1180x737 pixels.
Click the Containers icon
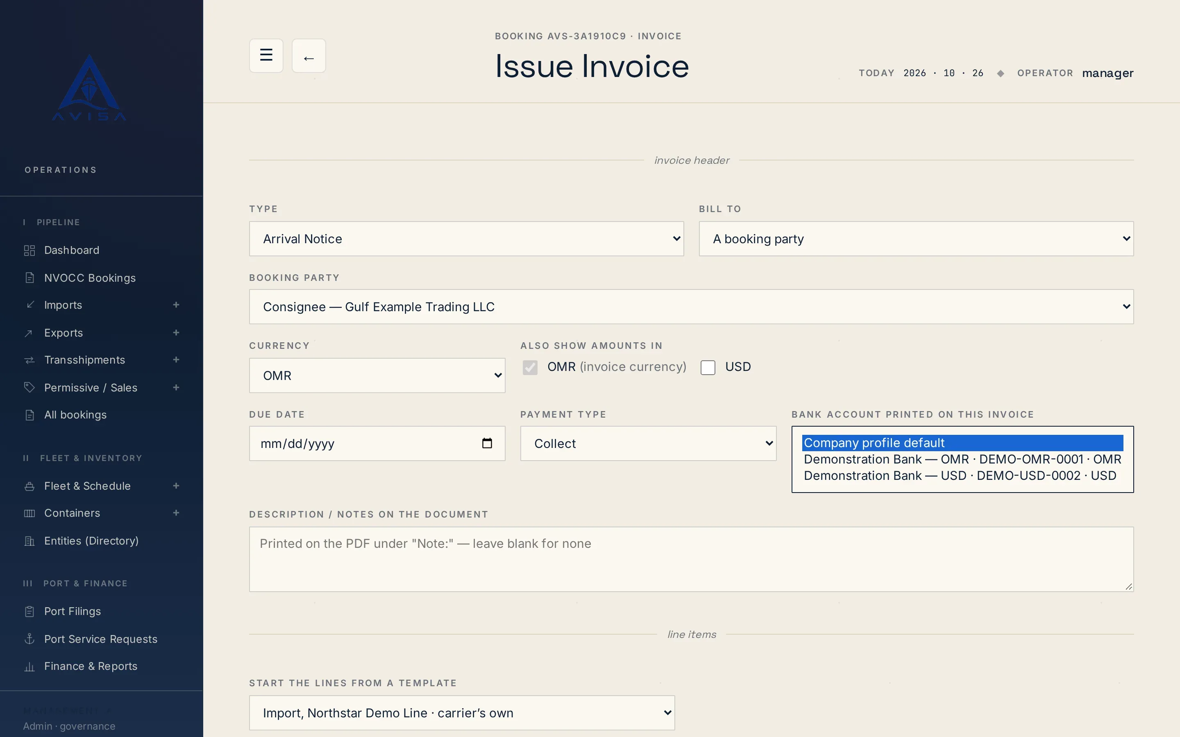coord(29,513)
